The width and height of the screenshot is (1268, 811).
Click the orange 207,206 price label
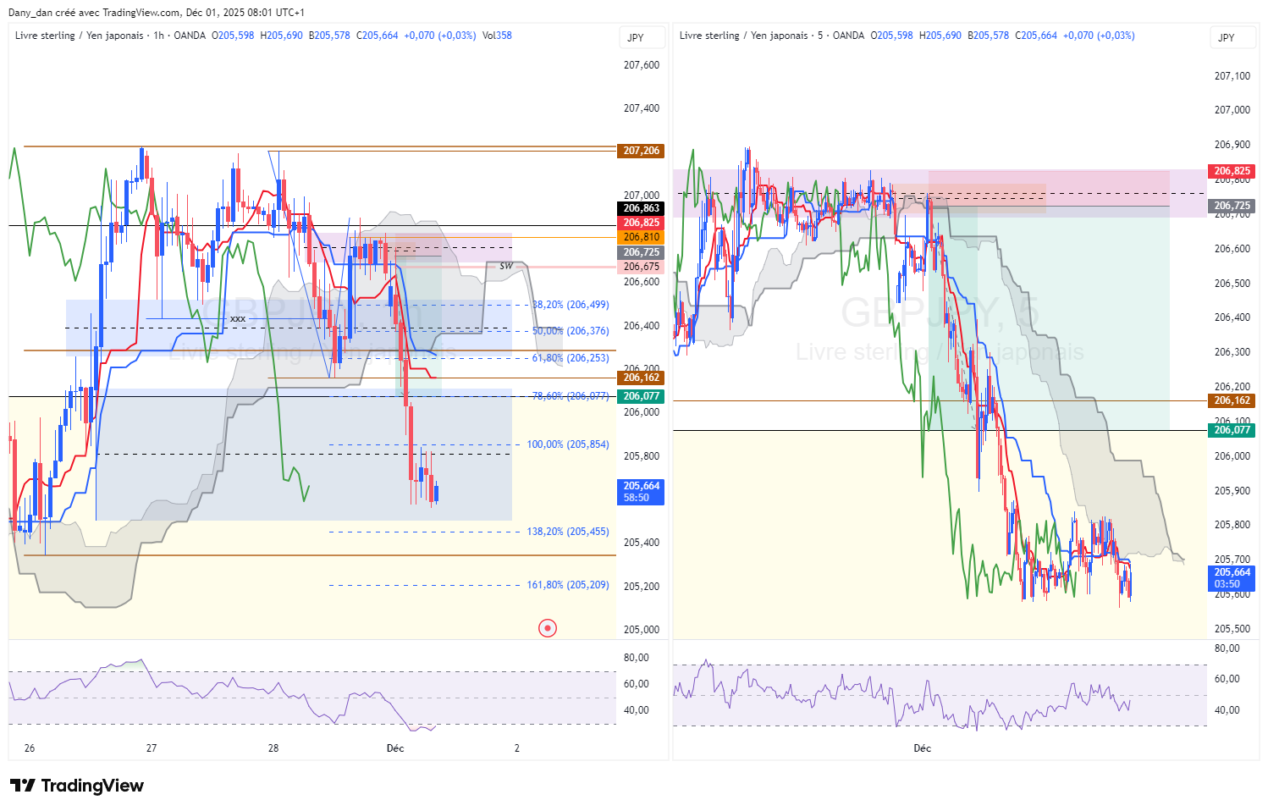641,151
